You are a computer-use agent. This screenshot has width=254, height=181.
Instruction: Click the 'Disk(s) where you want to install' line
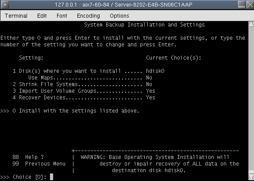pyautogui.click(x=89, y=71)
